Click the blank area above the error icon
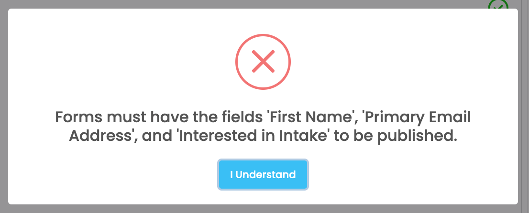 tap(263, 21)
